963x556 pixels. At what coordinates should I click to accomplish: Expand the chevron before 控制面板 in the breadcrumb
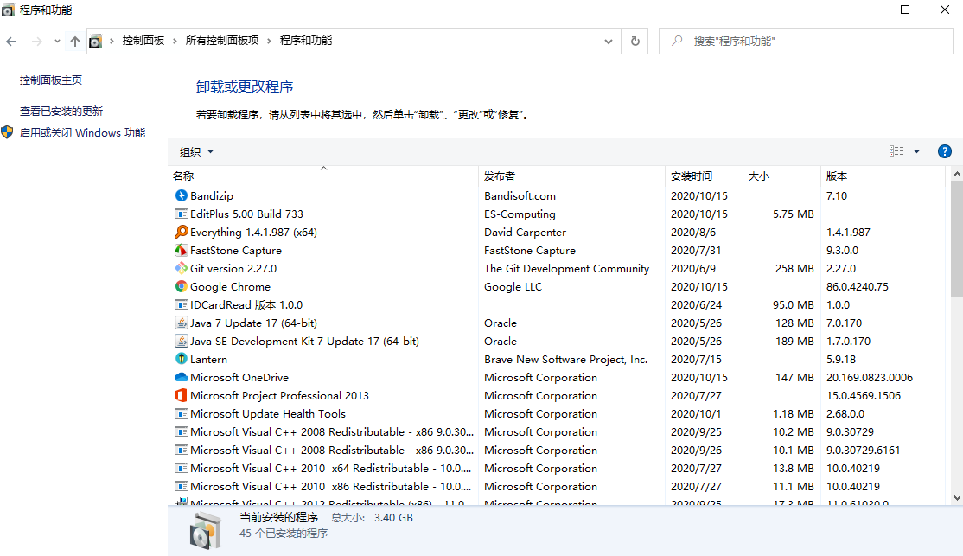point(112,41)
